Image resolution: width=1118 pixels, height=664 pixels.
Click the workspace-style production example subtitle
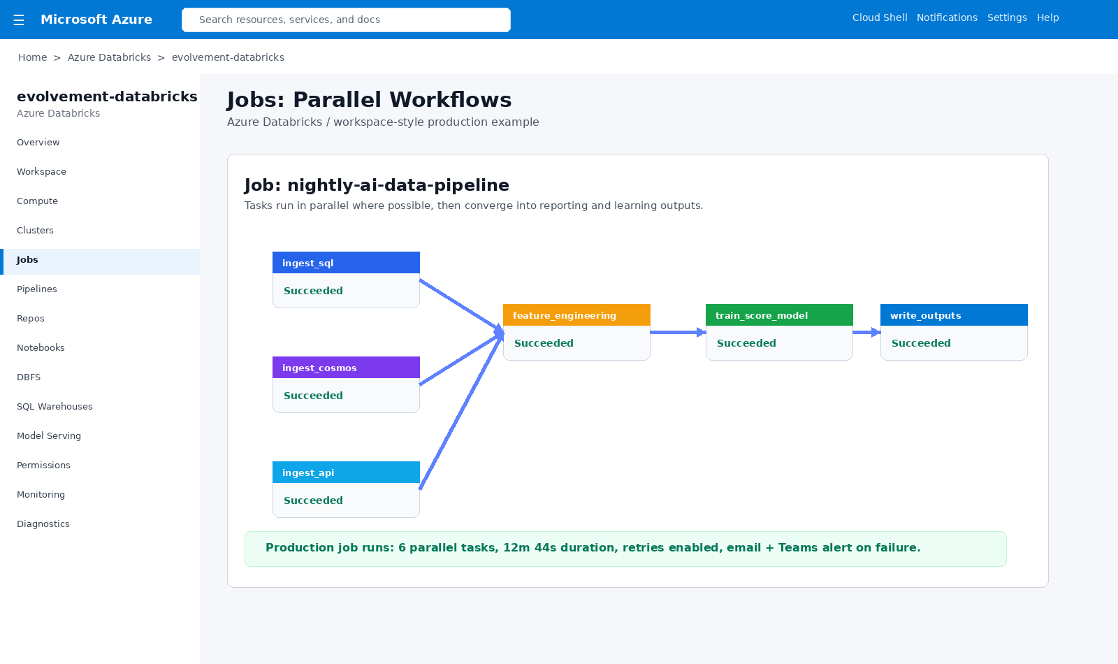[383, 122]
